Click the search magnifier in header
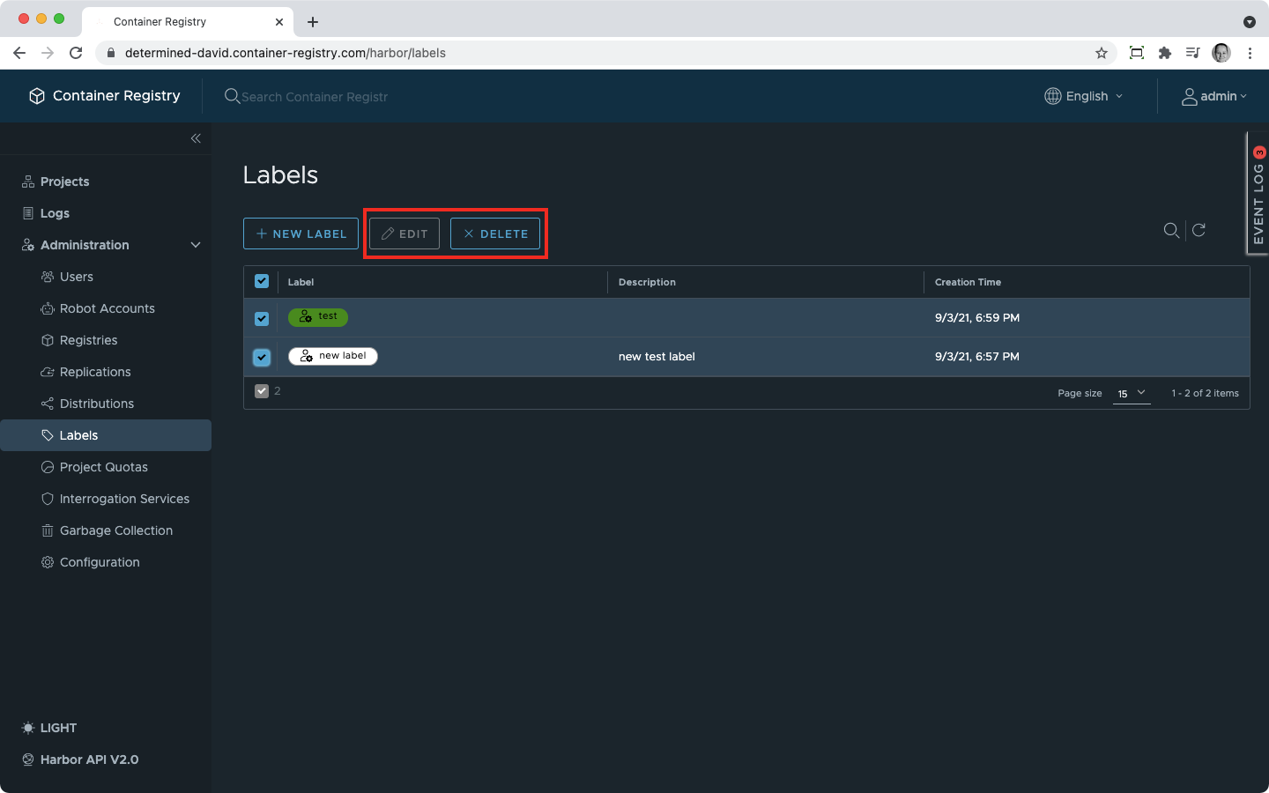Viewport: 1269px width, 793px height. point(232,96)
